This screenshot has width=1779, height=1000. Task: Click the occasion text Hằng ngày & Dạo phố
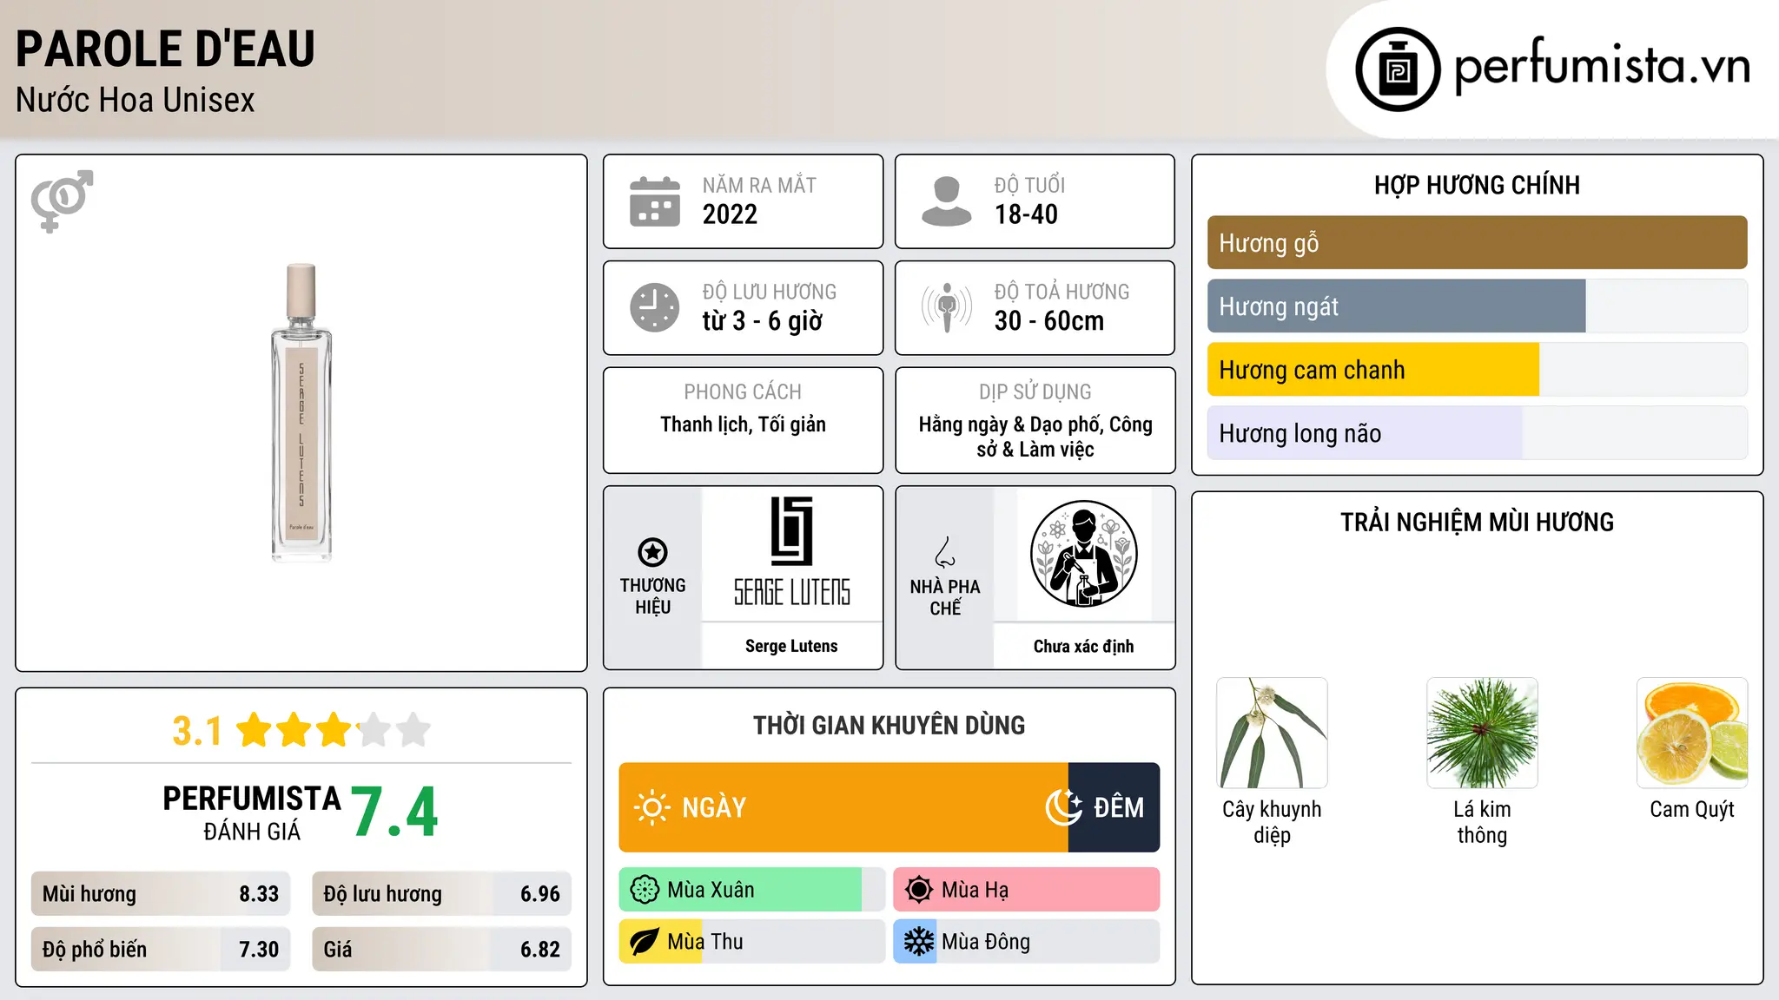(x=1012, y=424)
